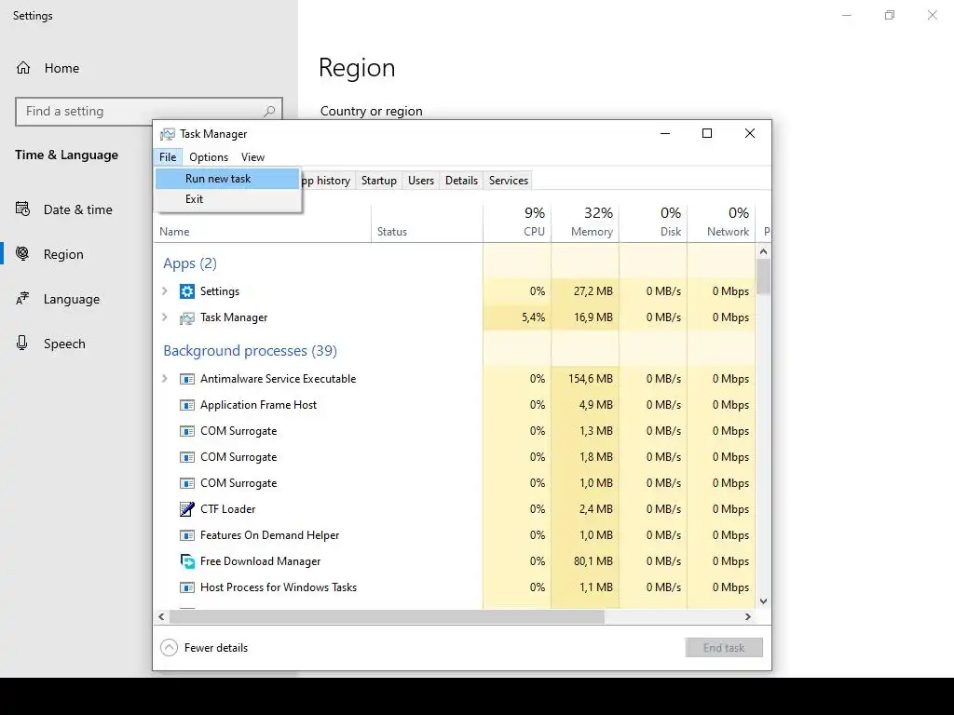The image size is (954, 715).
Task: Open the File menu in Task Manager
Action: (x=168, y=156)
